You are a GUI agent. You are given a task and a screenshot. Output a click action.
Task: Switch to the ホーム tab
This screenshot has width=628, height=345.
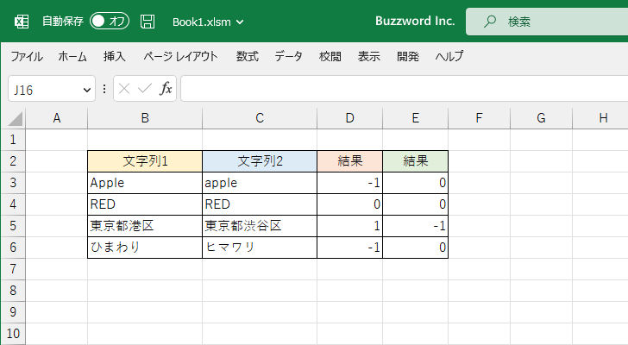pyautogui.click(x=72, y=56)
